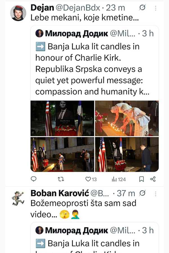View the photo of women lighting candles
The height and width of the screenshot is (253, 169).
pyautogui.click(x=127, y=118)
